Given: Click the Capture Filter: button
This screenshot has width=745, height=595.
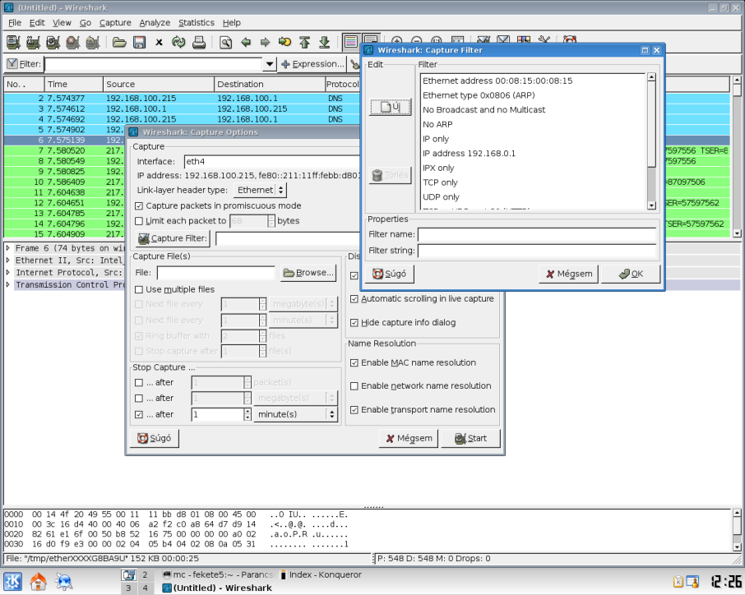Looking at the screenshot, I should click(173, 238).
